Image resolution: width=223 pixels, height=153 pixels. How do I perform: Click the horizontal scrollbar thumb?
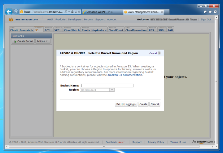(104, 146)
